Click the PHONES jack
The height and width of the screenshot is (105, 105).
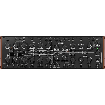pyautogui.click(x=97, y=60)
